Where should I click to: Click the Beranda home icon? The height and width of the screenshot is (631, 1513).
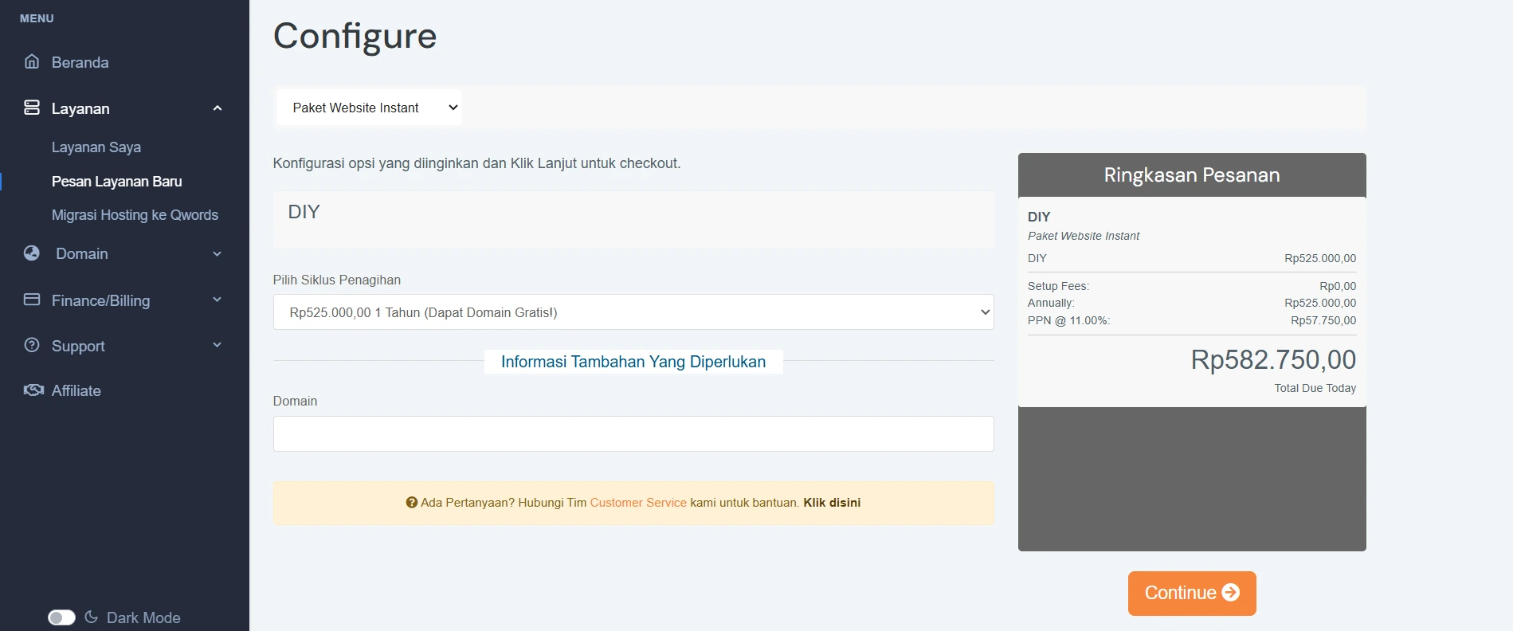(32, 61)
